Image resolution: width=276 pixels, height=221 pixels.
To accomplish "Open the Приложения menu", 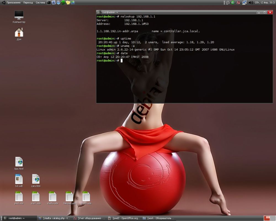I will click(13, 3).
